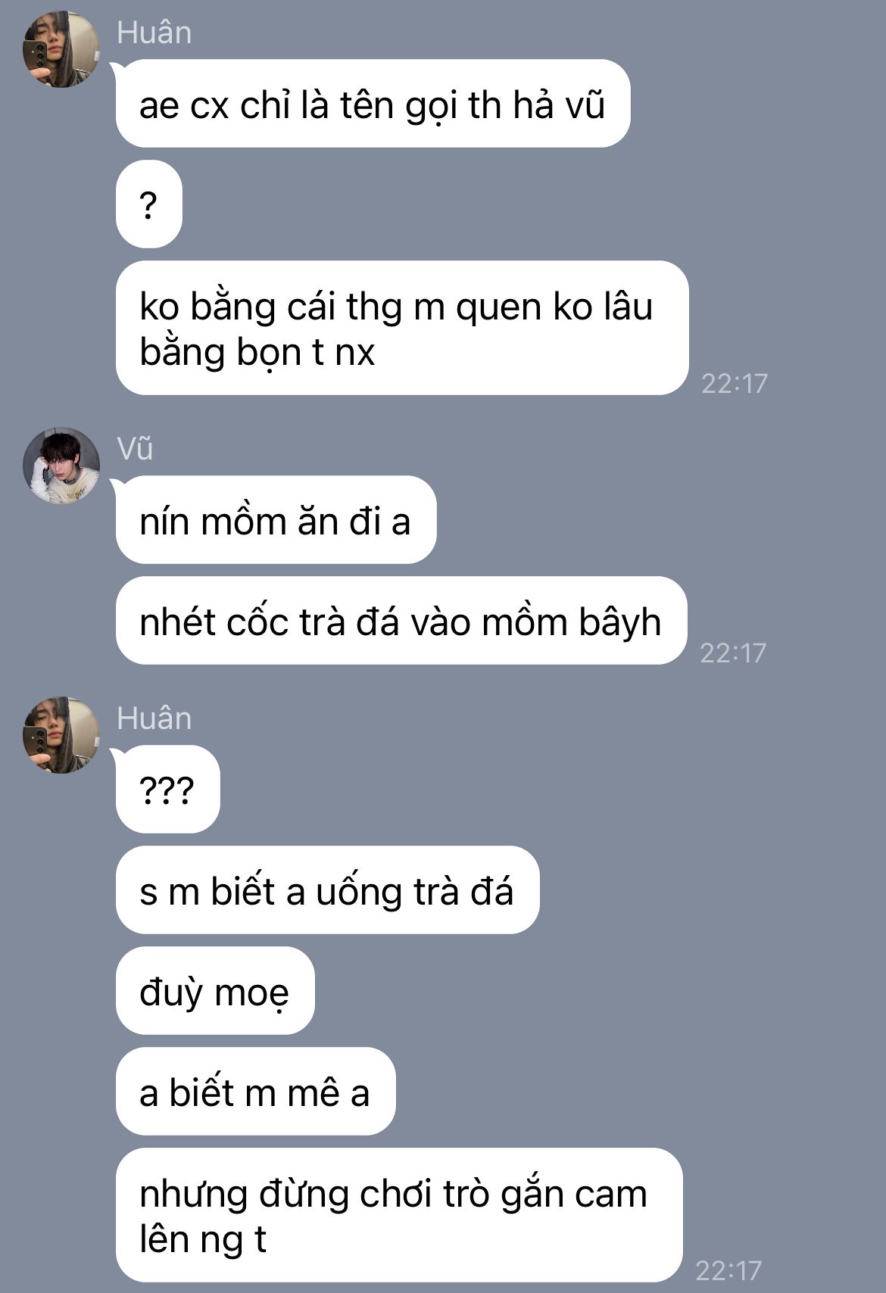Select the single question mark bubble
Screen dimensions: 886x1293
point(148,204)
